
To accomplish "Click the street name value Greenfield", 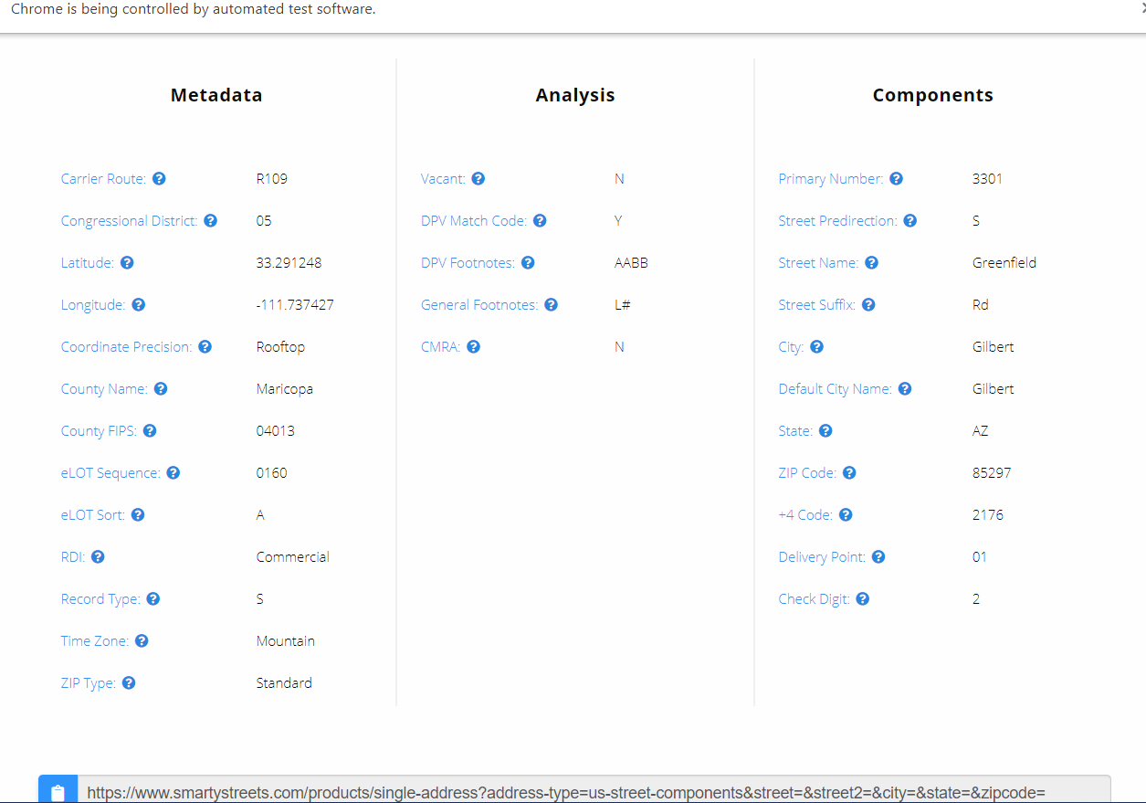I will click(1004, 263).
